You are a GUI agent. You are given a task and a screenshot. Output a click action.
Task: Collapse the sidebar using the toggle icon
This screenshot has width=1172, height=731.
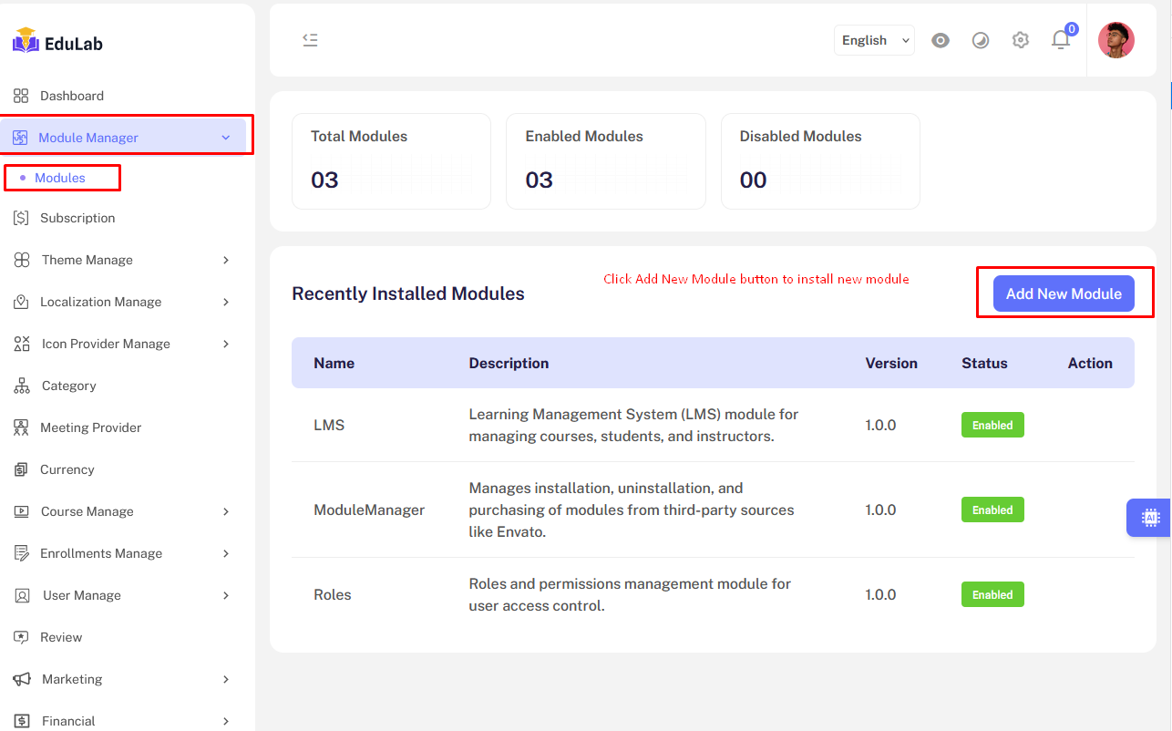point(310,40)
